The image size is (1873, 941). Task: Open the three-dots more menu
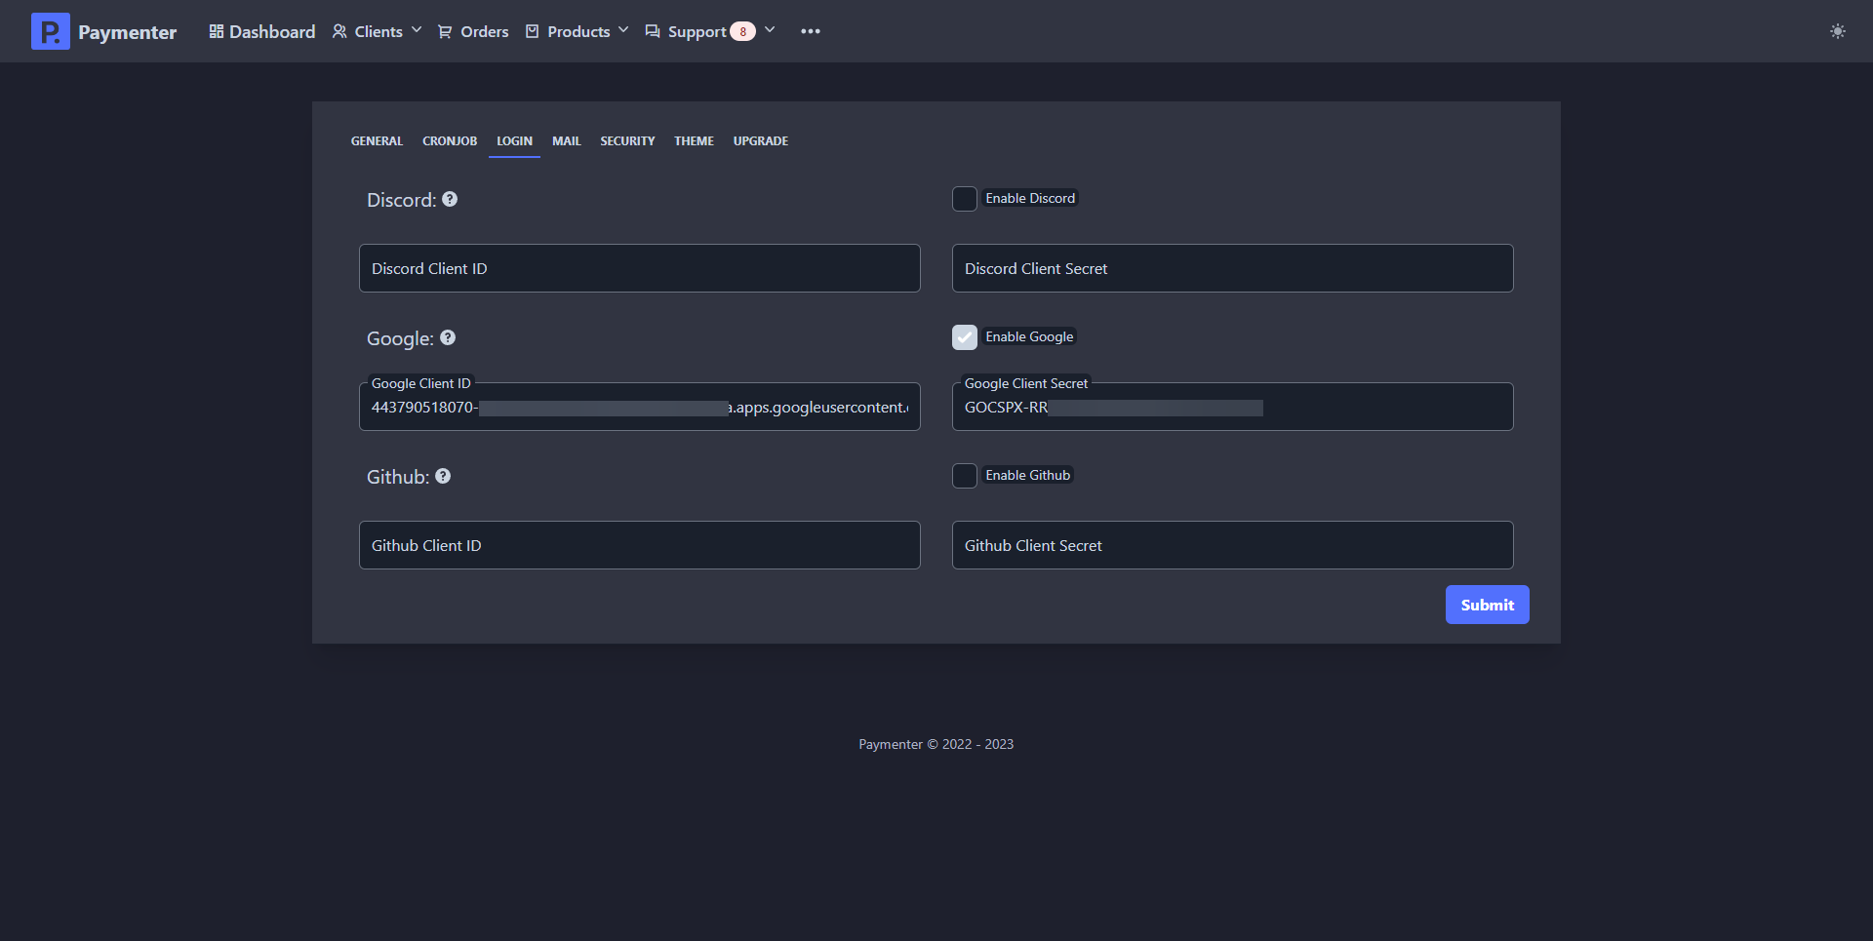[x=811, y=31]
